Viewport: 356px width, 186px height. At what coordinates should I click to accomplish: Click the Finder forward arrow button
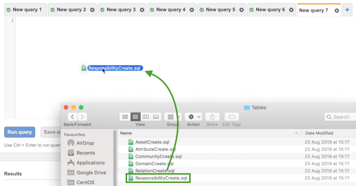(82, 117)
